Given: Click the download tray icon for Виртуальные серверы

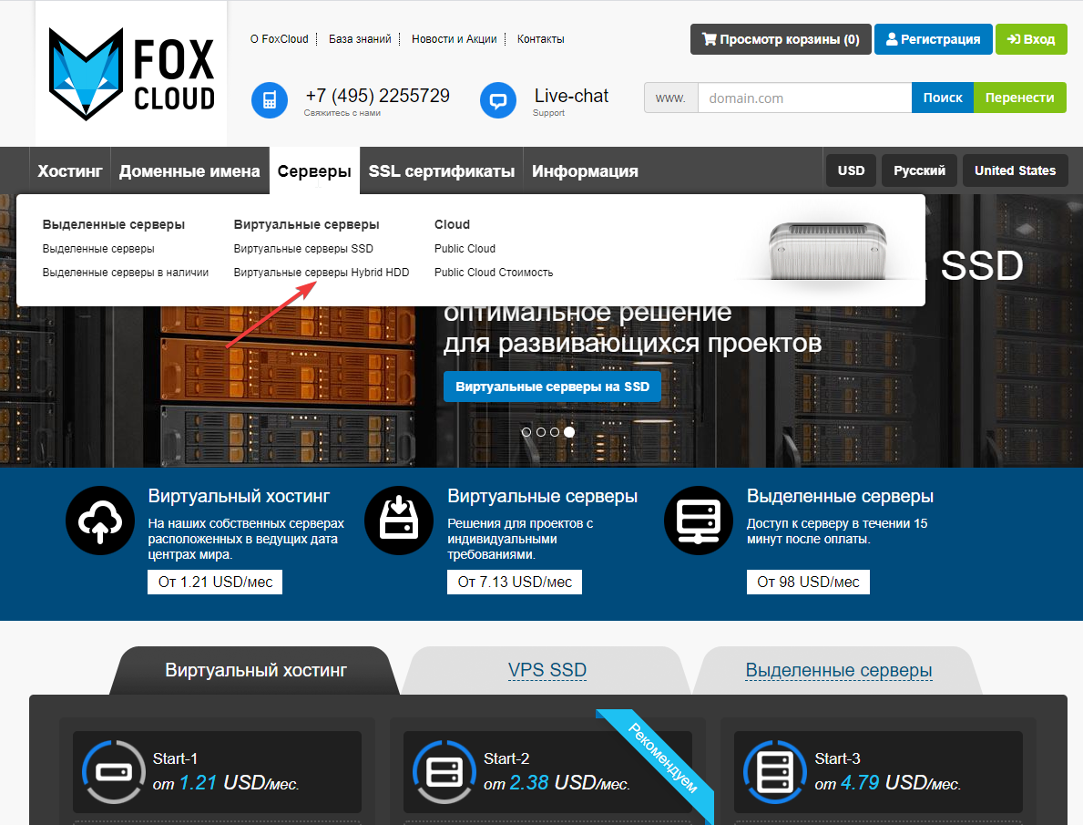Looking at the screenshot, I should (399, 521).
